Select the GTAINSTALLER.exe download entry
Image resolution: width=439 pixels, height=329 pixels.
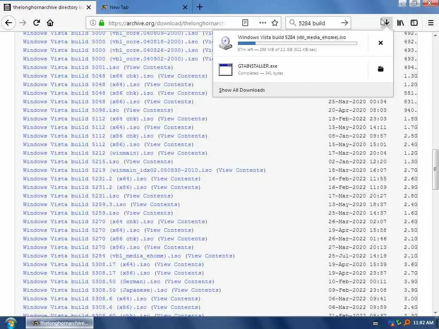pyautogui.click(x=291, y=69)
